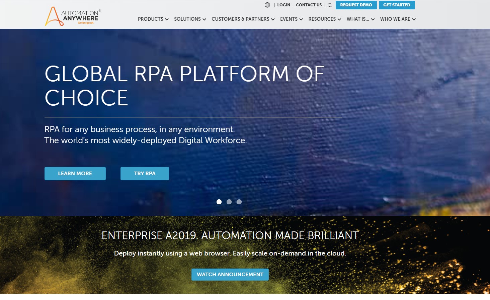Image resolution: width=490 pixels, height=300 pixels.
Task: Click the TRY RPA button
Action: pyautogui.click(x=145, y=174)
